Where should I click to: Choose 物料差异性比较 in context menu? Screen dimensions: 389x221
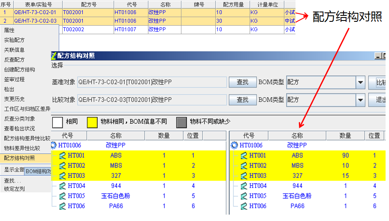[x=22, y=148]
